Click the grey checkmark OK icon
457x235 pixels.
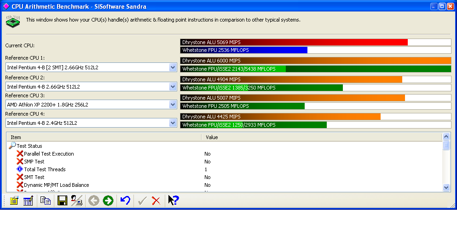142,201
